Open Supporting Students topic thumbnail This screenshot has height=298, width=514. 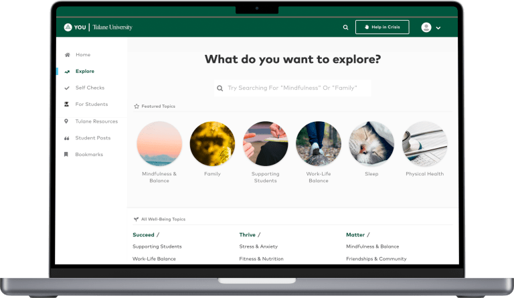pyautogui.click(x=266, y=143)
